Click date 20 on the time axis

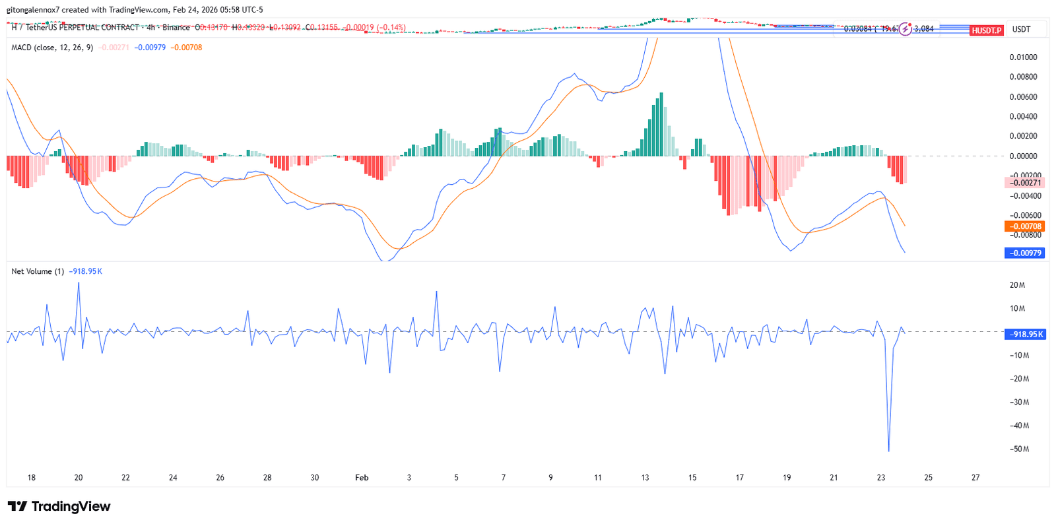click(x=79, y=477)
